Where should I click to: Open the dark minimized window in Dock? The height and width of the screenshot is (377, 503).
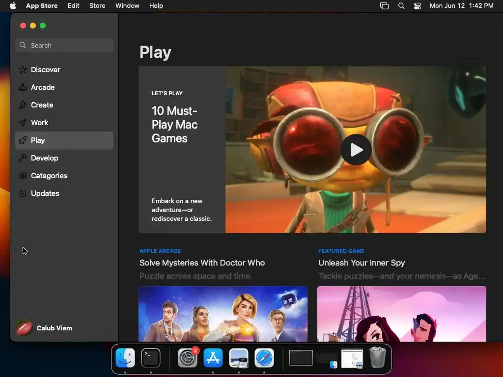pos(301,358)
